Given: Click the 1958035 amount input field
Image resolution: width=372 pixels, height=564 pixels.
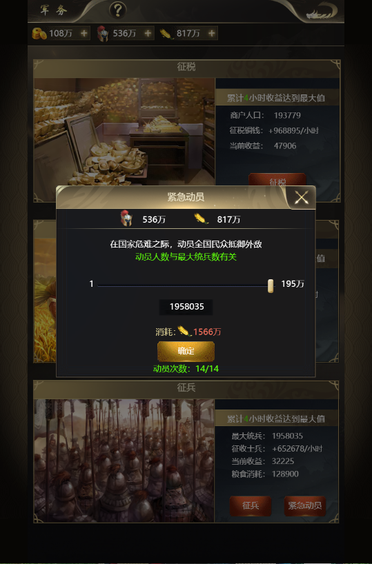Looking at the screenshot, I should 186,307.
